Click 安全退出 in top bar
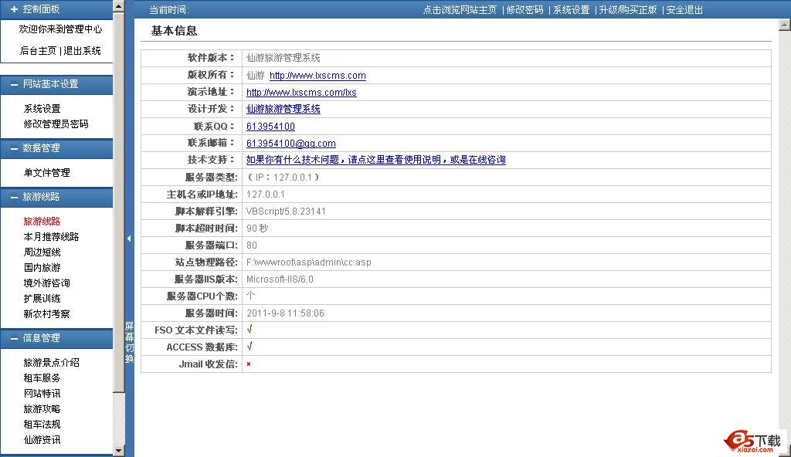Screen dimensions: 791x457 684,10
